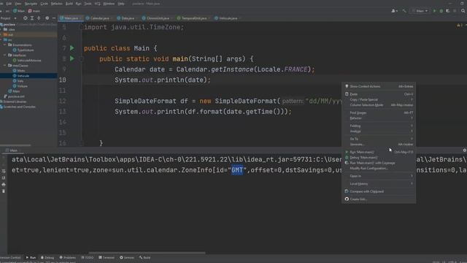This screenshot has width=467, height=263.
Task: Click the green Run button in top toolbar
Action: point(435,11)
